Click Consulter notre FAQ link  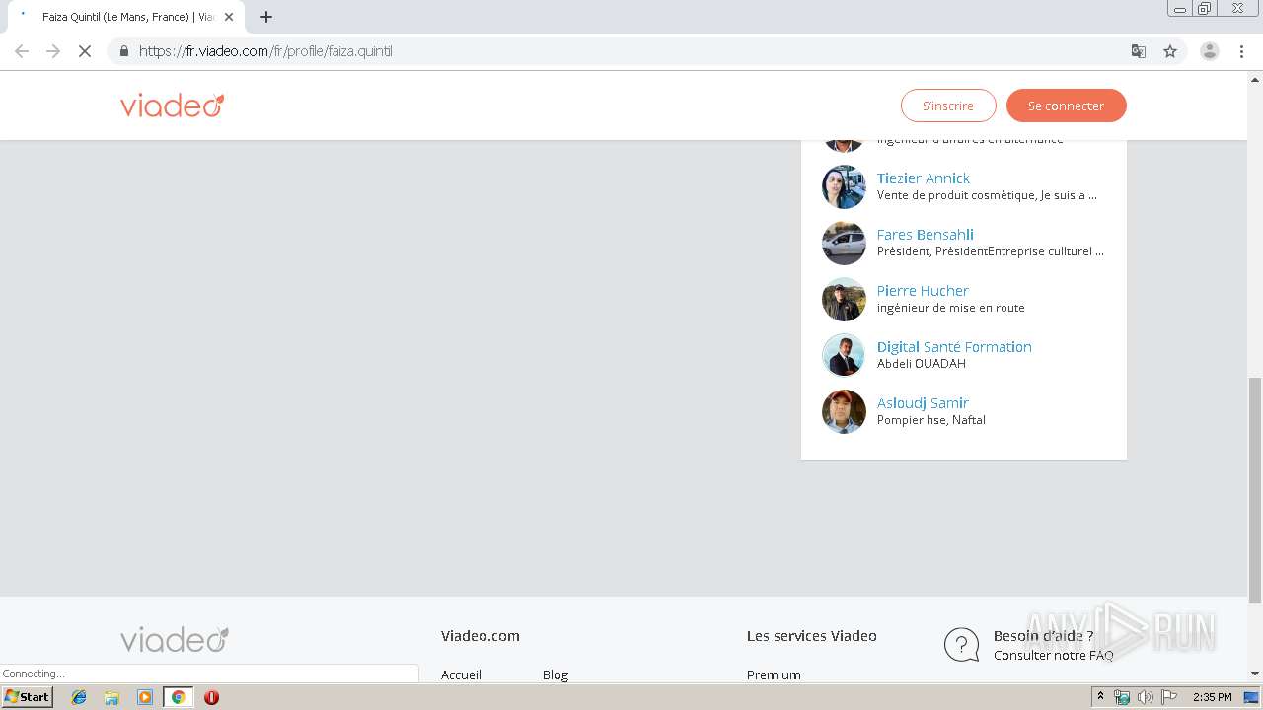[x=1053, y=656]
